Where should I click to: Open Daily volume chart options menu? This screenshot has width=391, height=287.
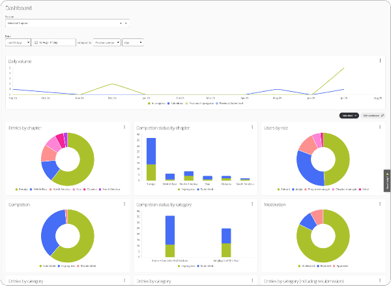point(380,61)
